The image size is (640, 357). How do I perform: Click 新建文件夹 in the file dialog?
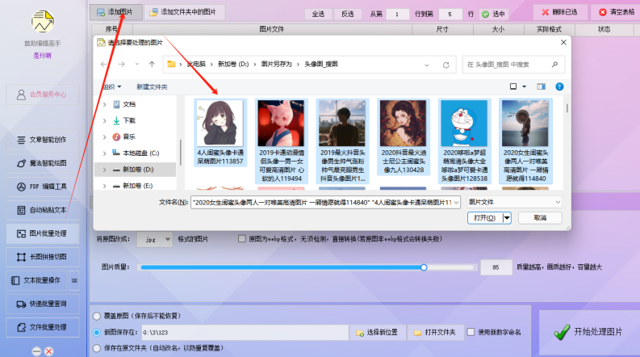152,86
